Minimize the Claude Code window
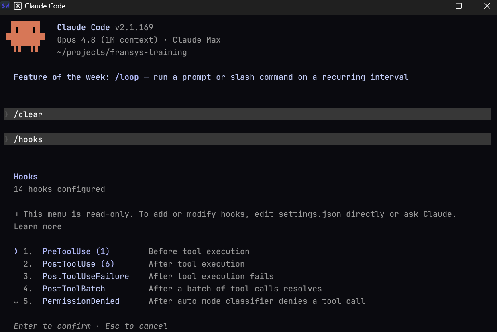Image resolution: width=497 pixels, height=332 pixels. (x=431, y=6)
